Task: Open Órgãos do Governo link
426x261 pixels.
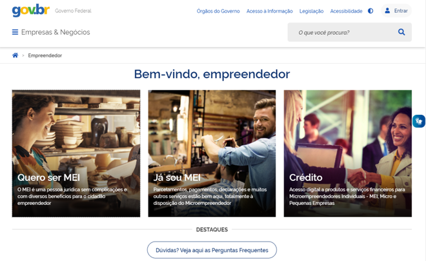Action: coord(218,11)
